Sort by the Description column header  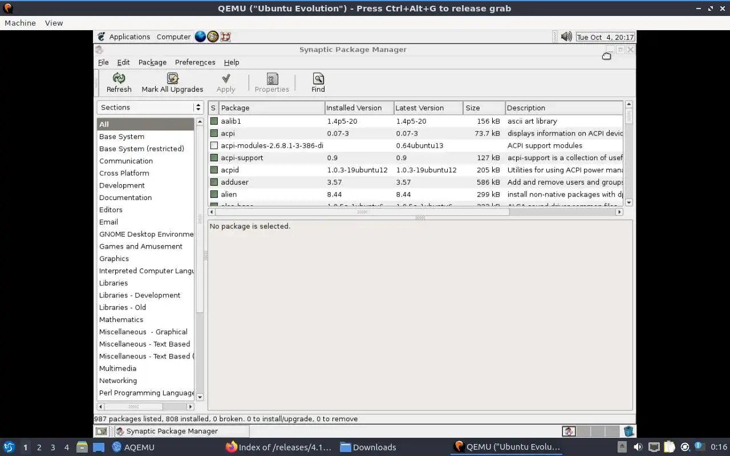tap(564, 108)
